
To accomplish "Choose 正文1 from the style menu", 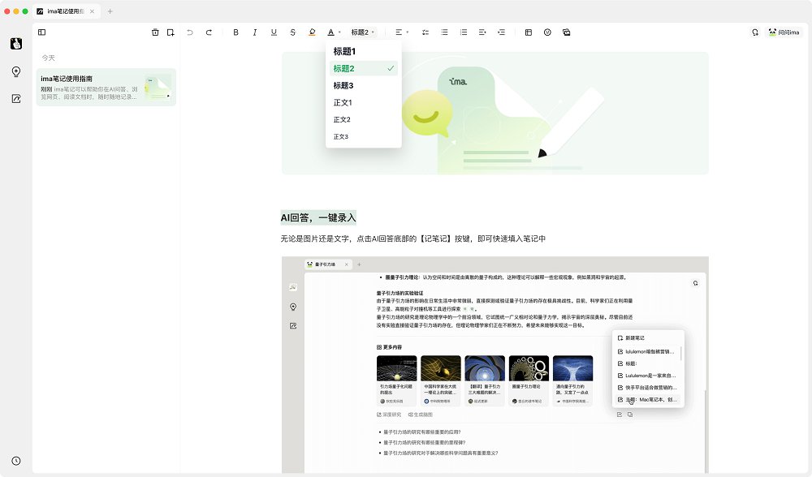I will [x=364, y=102].
